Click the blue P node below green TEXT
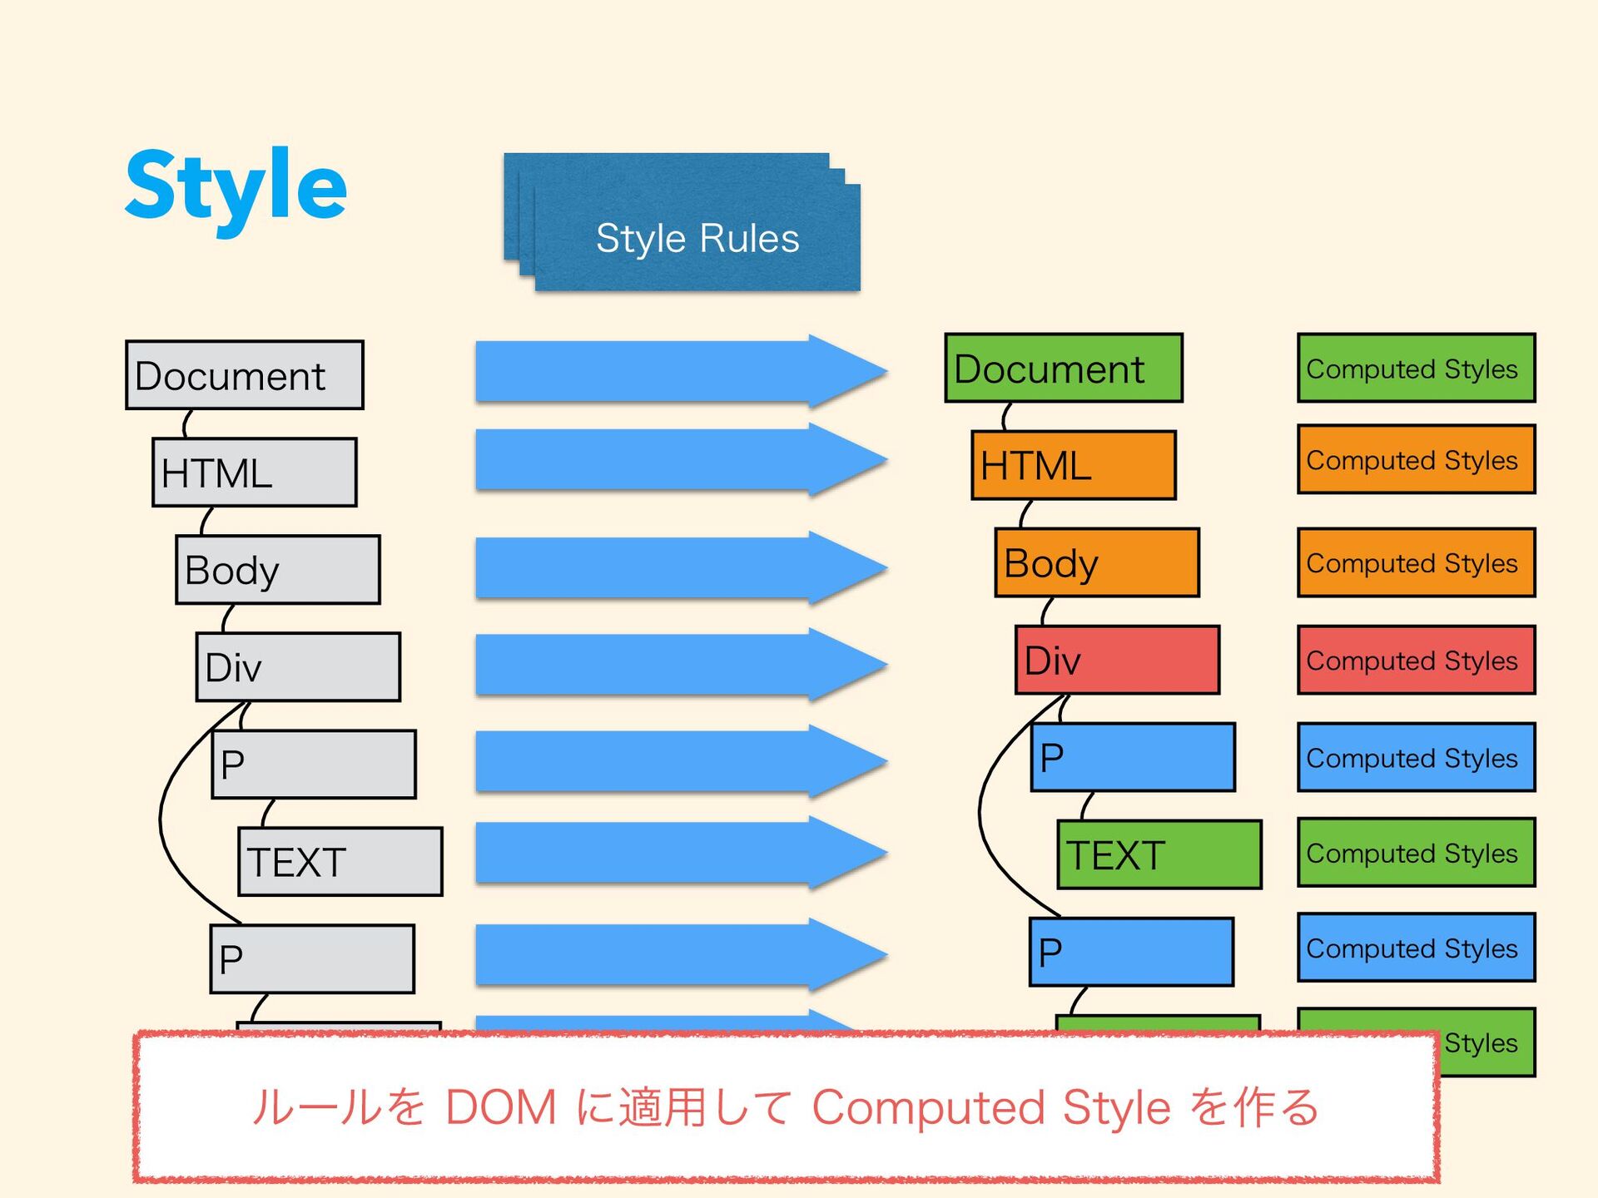 1131,952
